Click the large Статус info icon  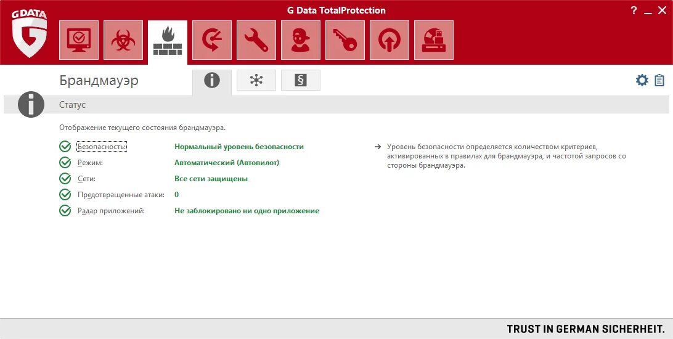pos(31,104)
